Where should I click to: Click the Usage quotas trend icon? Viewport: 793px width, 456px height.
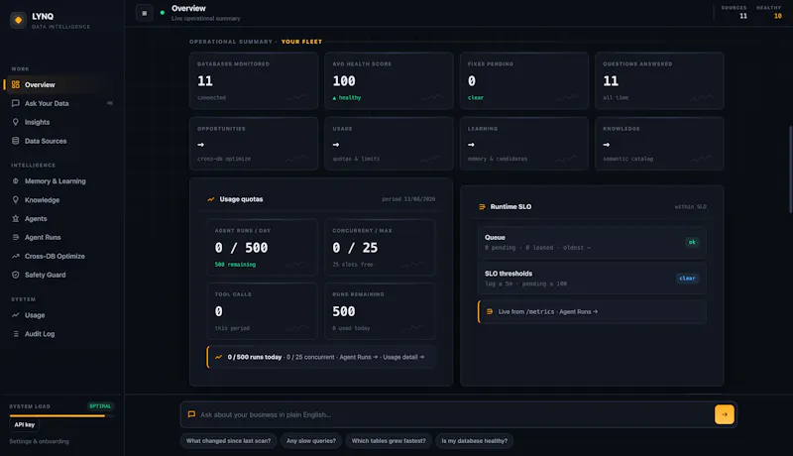coord(211,199)
